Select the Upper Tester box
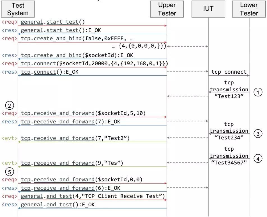 coord(167,9)
